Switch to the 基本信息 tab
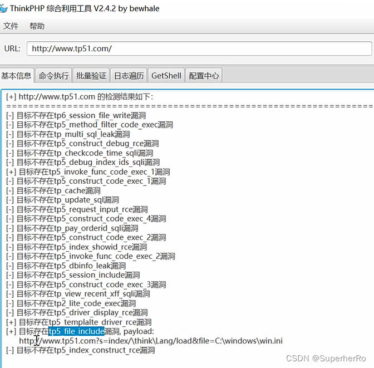This screenshot has height=368, width=374. pos(17,76)
